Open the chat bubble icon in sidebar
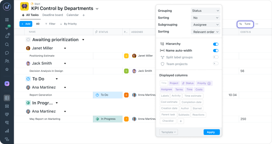Viewport: 272px width, 144px height. (7, 53)
